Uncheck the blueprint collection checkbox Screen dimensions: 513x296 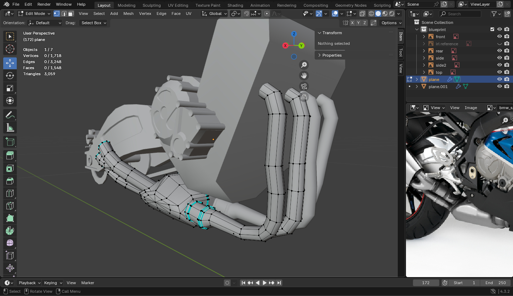pos(492,30)
